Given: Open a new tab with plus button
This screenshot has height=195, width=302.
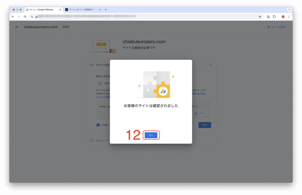Looking at the screenshot, I should pos(106,10).
